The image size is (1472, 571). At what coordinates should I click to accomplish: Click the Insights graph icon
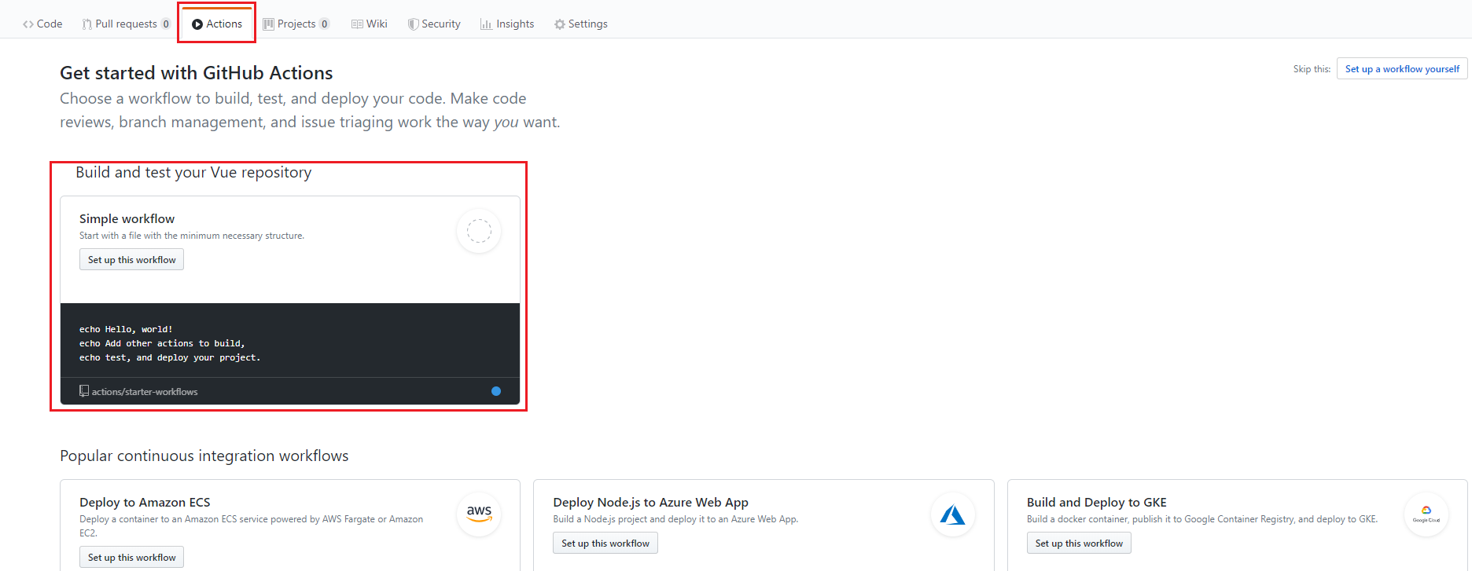tap(486, 24)
